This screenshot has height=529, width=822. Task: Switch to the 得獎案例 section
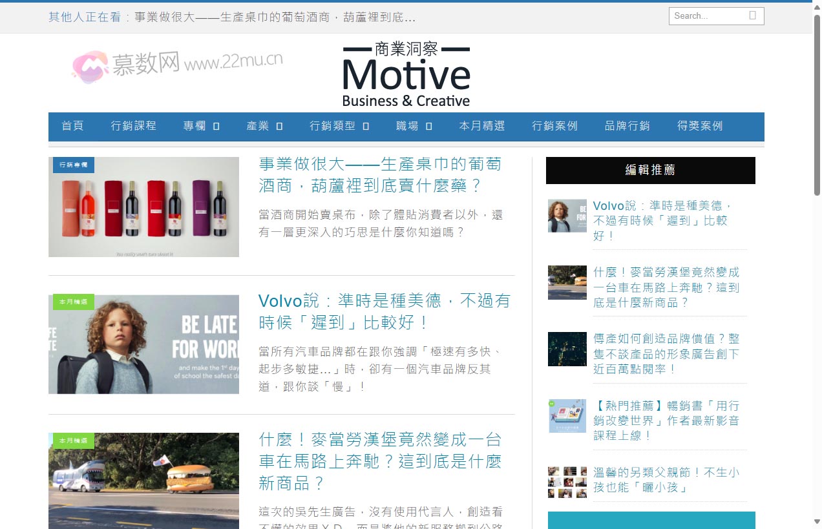pyautogui.click(x=699, y=126)
